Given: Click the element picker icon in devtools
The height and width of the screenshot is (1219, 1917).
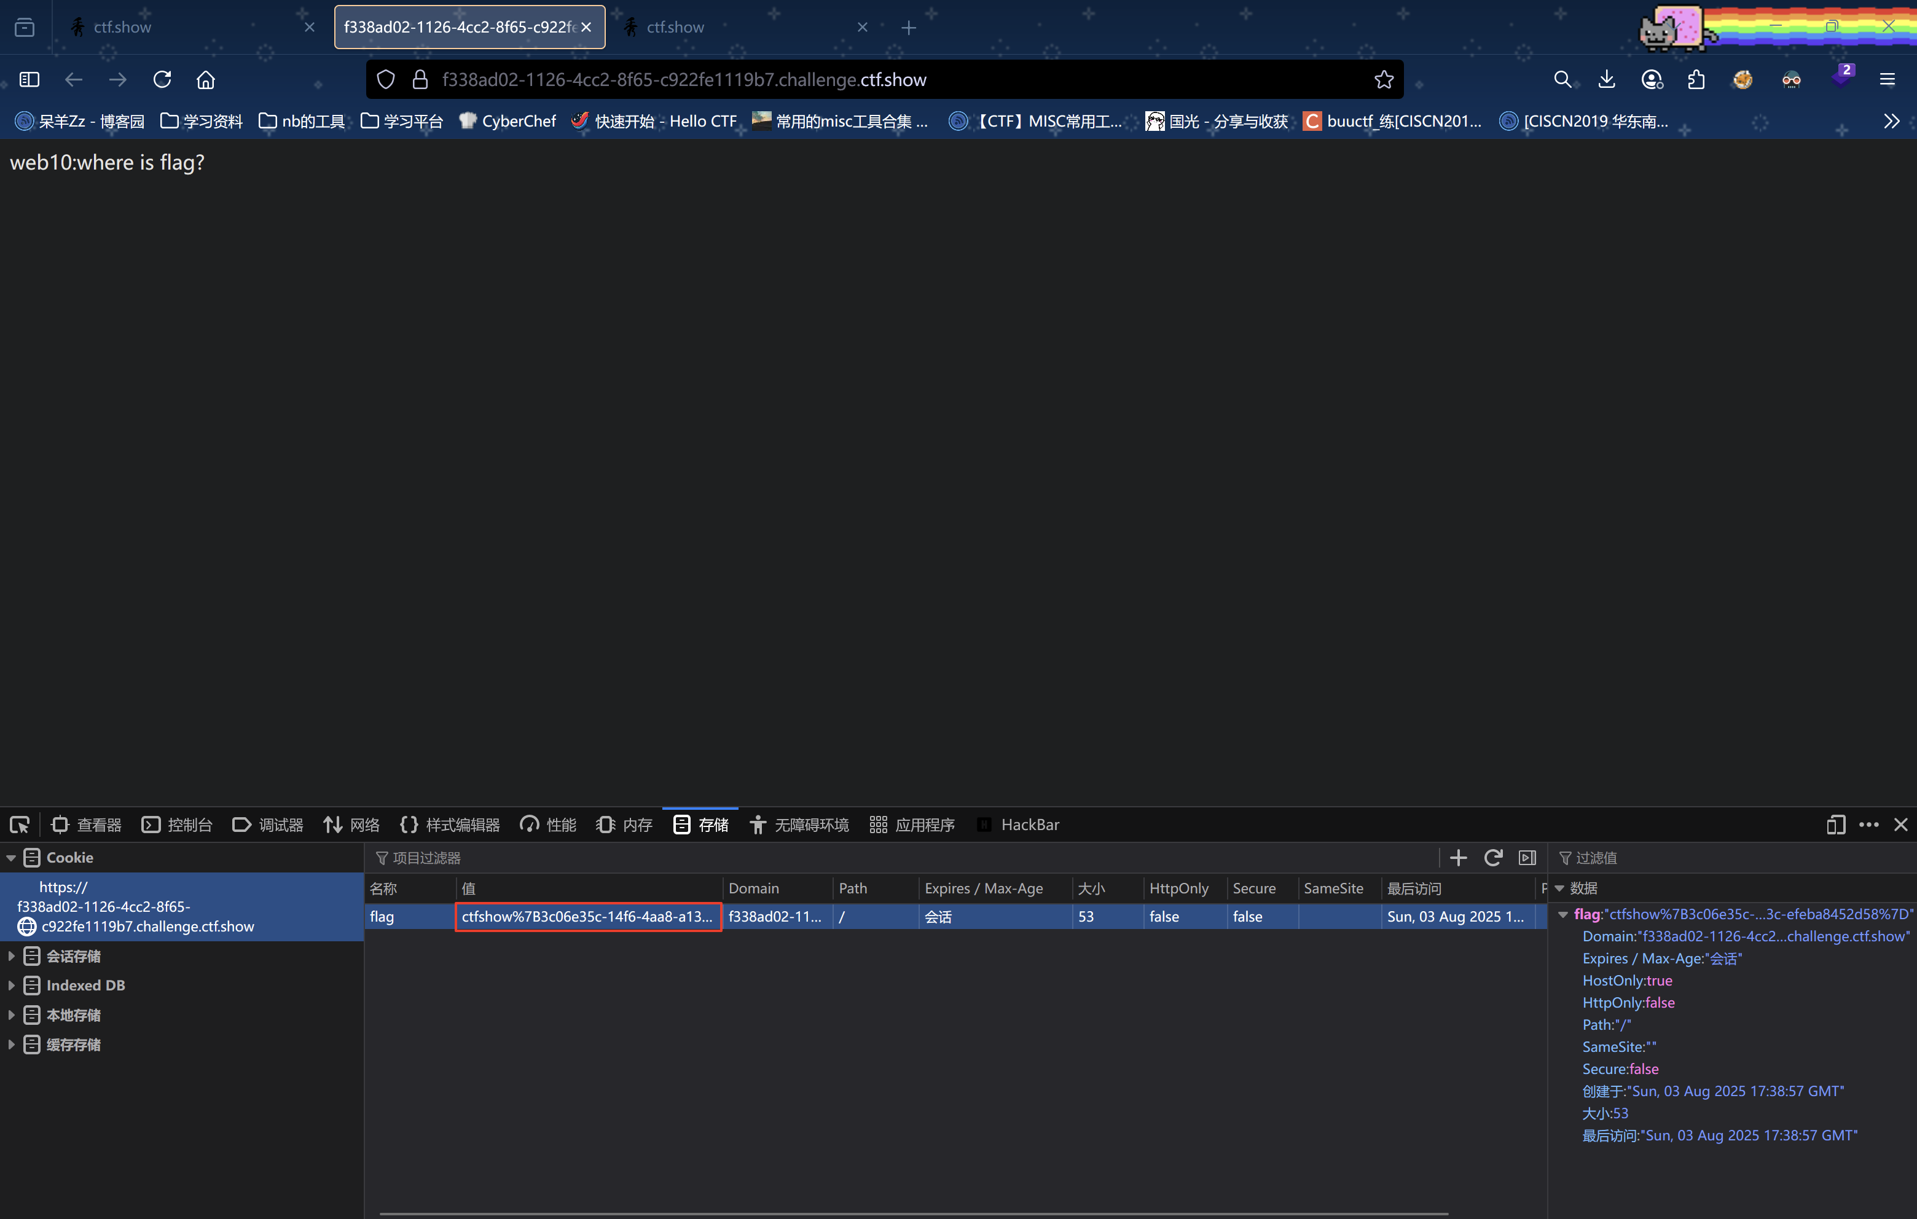Looking at the screenshot, I should coord(20,825).
